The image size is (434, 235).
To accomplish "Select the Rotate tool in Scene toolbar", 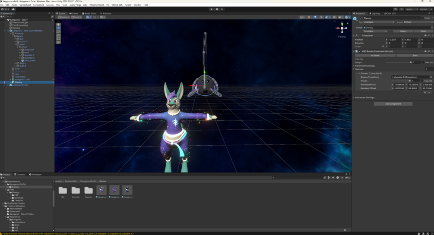I will pos(58,31).
